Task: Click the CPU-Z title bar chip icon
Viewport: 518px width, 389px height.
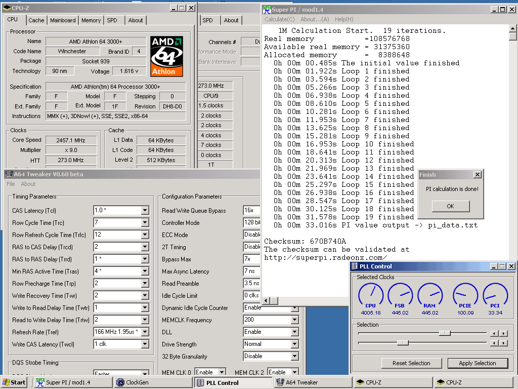Action: click(7, 8)
